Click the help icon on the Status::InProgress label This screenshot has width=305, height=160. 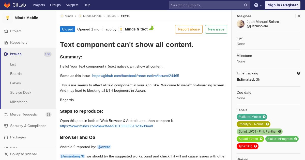[x=296, y=139]
